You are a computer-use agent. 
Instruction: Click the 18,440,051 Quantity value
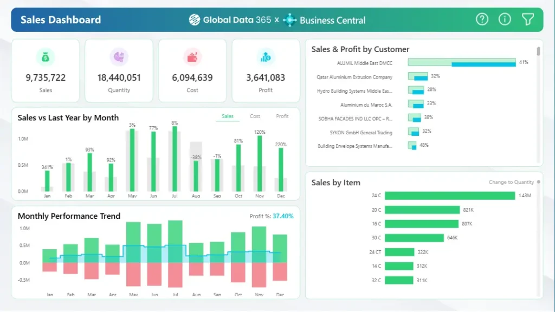(x=119, y=77)
